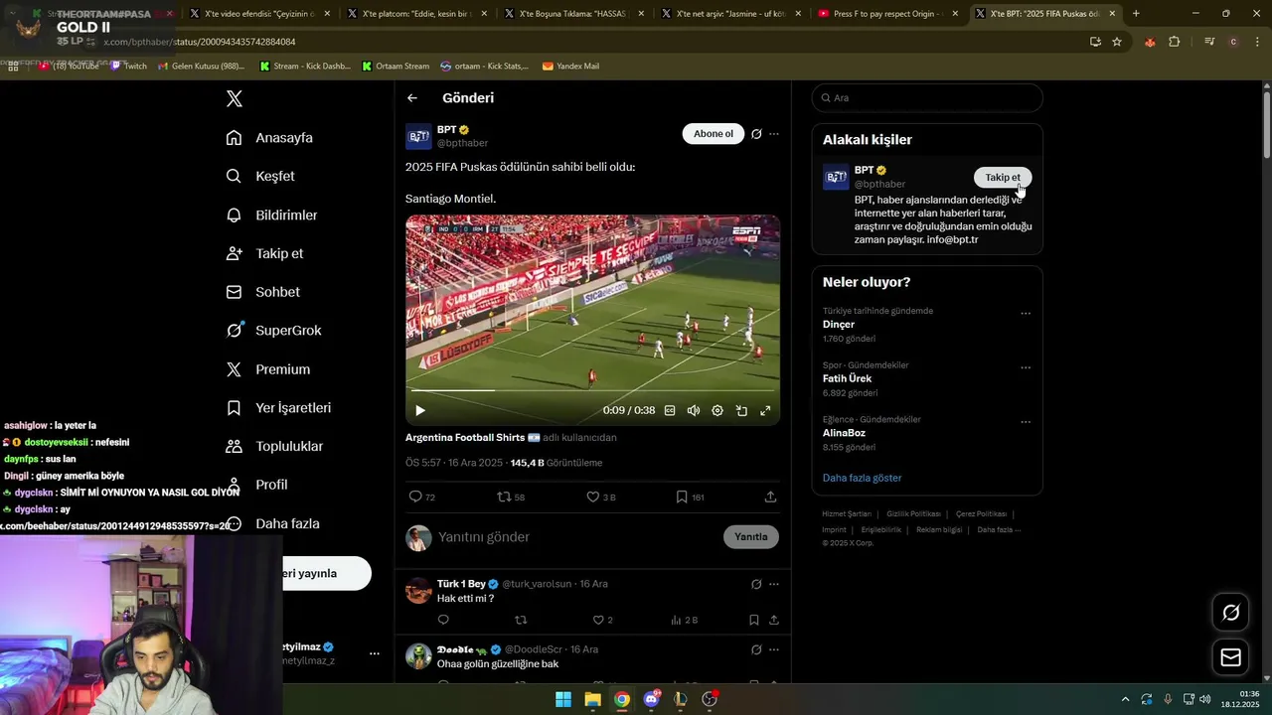Toggle video captions
Image resolution: width=1272 pixels, height=715 pixels.
pos(670,410)
